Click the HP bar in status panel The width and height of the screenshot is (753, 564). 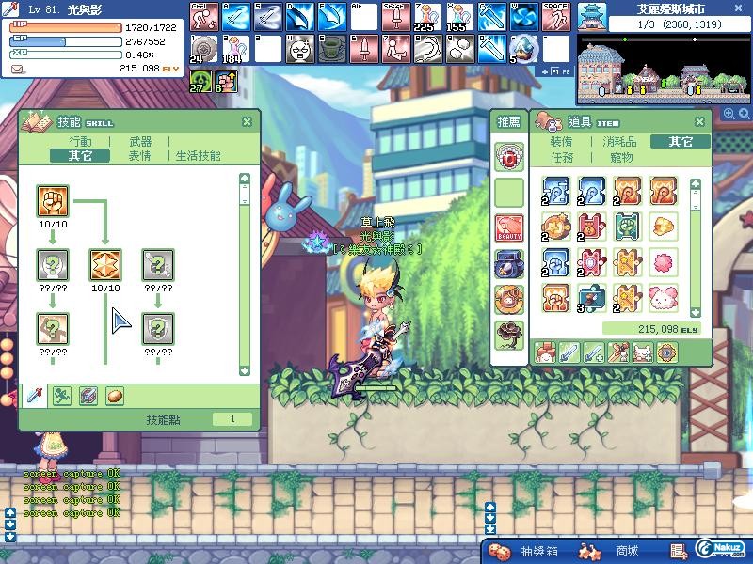66,27
